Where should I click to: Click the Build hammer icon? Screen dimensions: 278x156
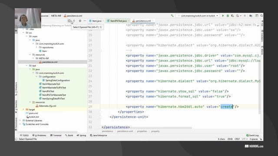click(172, 16)
